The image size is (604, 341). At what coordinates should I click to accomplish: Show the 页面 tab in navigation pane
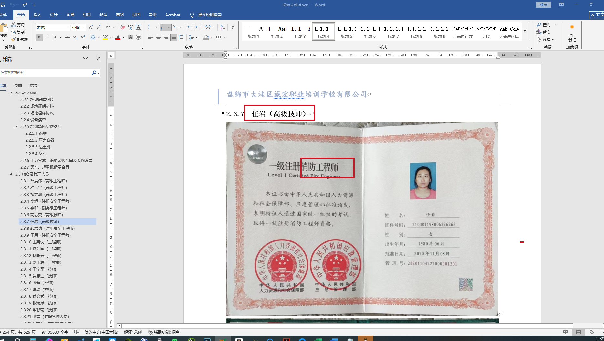[18, 86]
